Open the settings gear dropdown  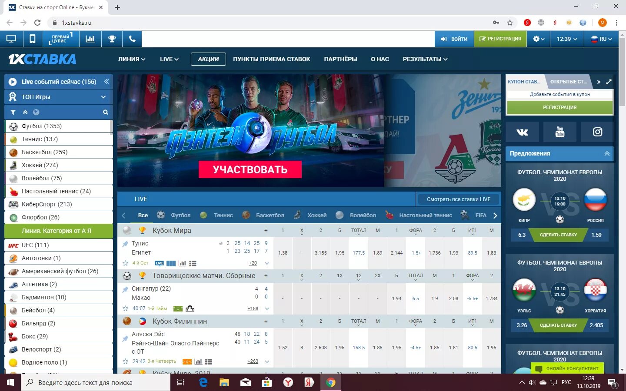(539, 39)
